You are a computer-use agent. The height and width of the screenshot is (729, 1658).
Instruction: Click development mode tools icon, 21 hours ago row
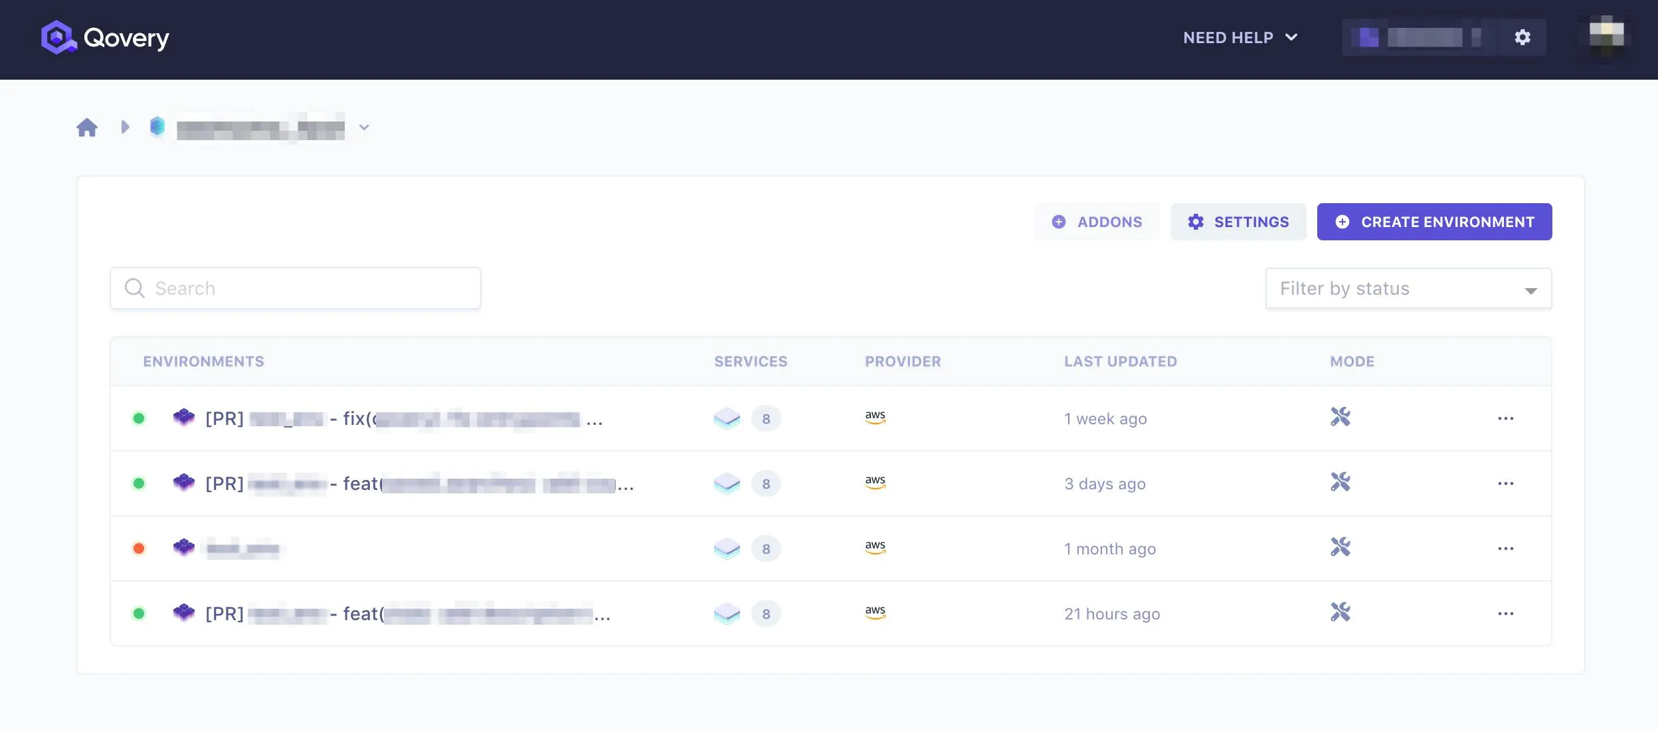tap(1340, 612)
